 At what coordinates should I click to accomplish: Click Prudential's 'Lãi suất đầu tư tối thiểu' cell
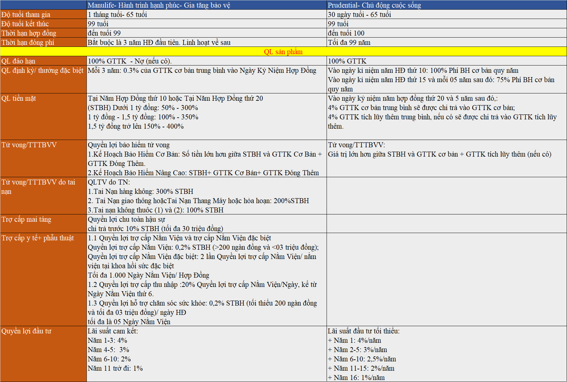tap(446, 354)
